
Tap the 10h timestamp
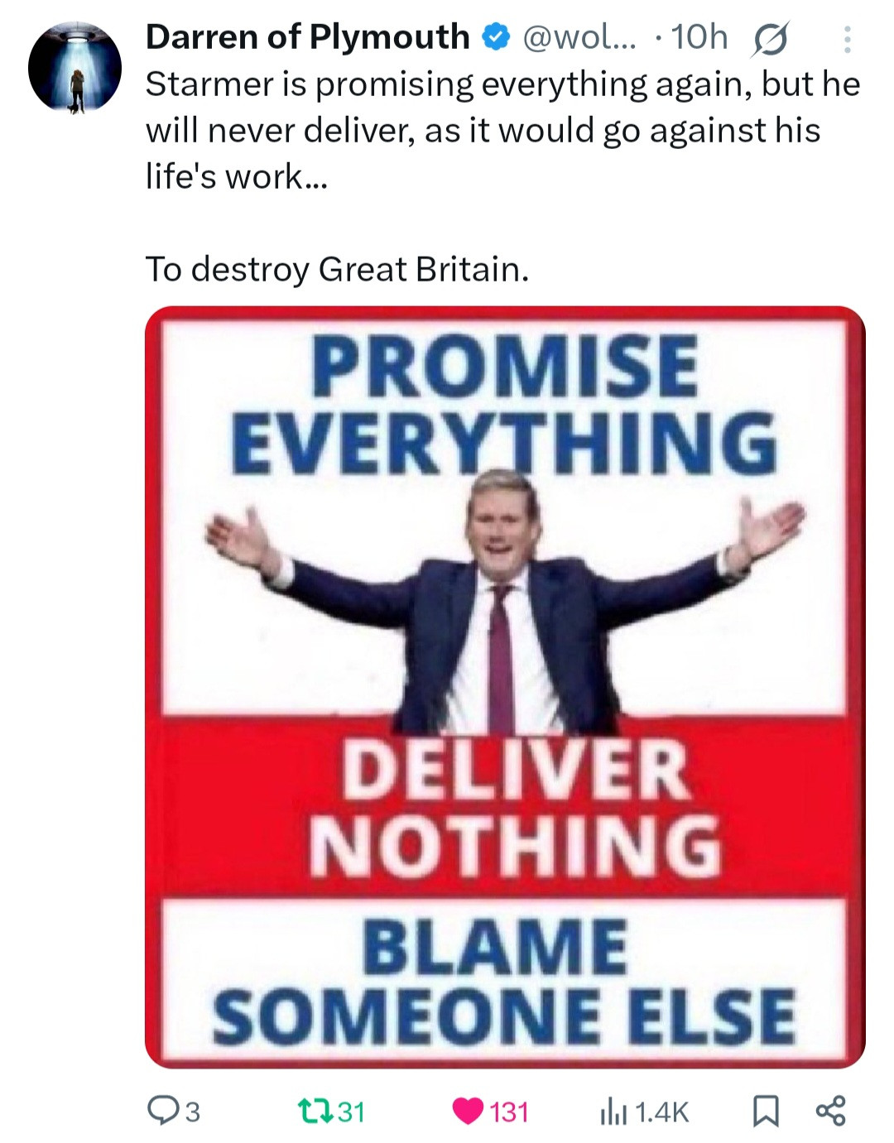click(699, 37)
